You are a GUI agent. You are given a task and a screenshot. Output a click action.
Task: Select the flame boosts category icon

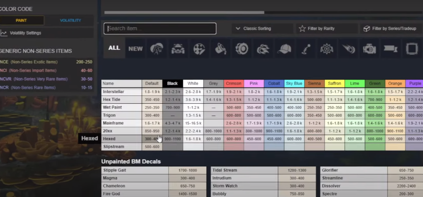263,49
